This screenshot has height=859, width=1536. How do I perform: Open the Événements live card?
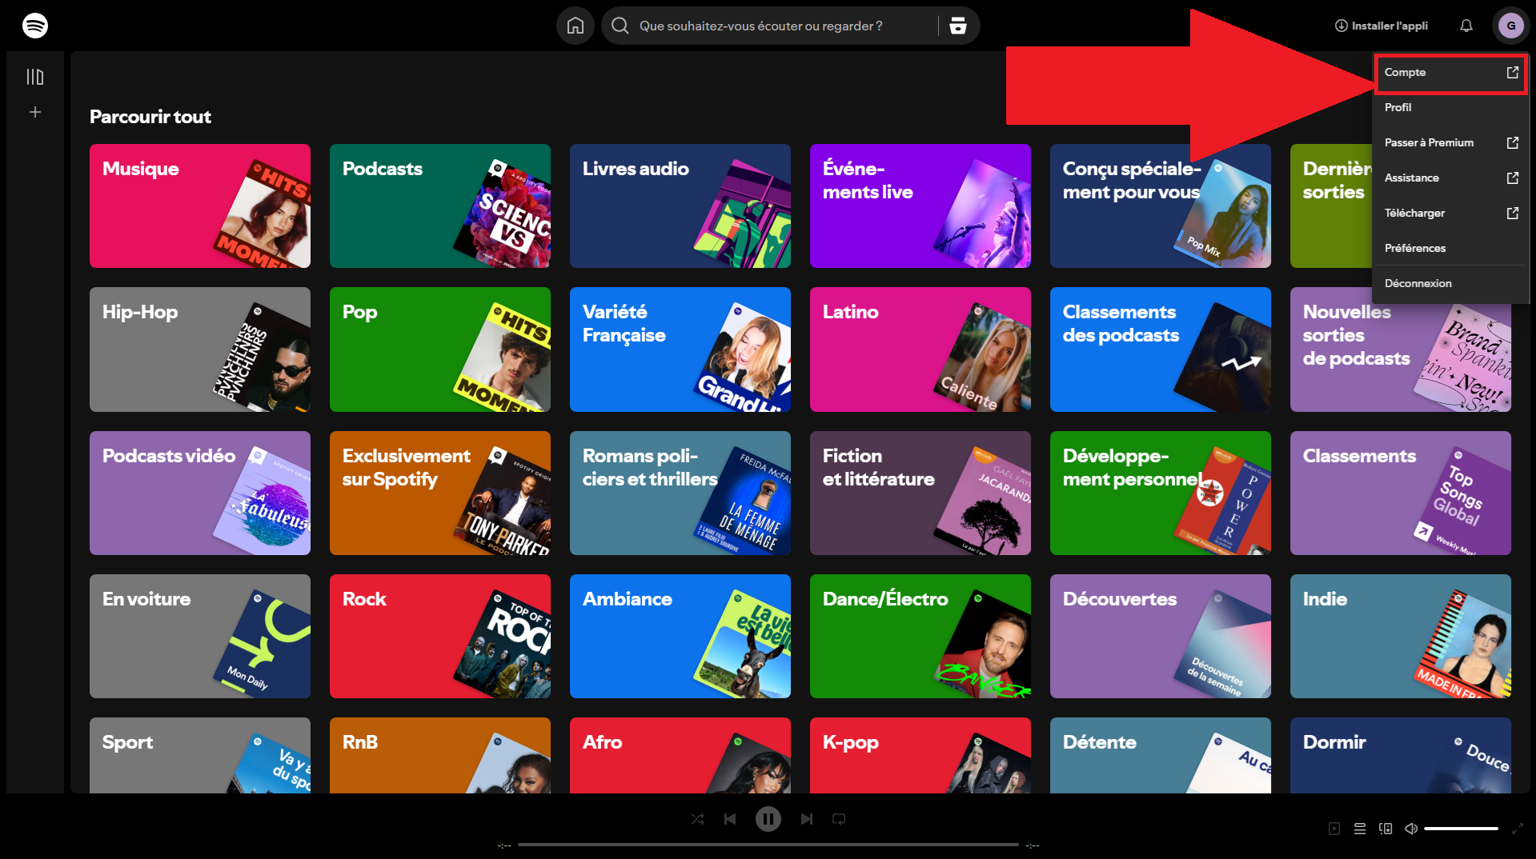[920, 206]
